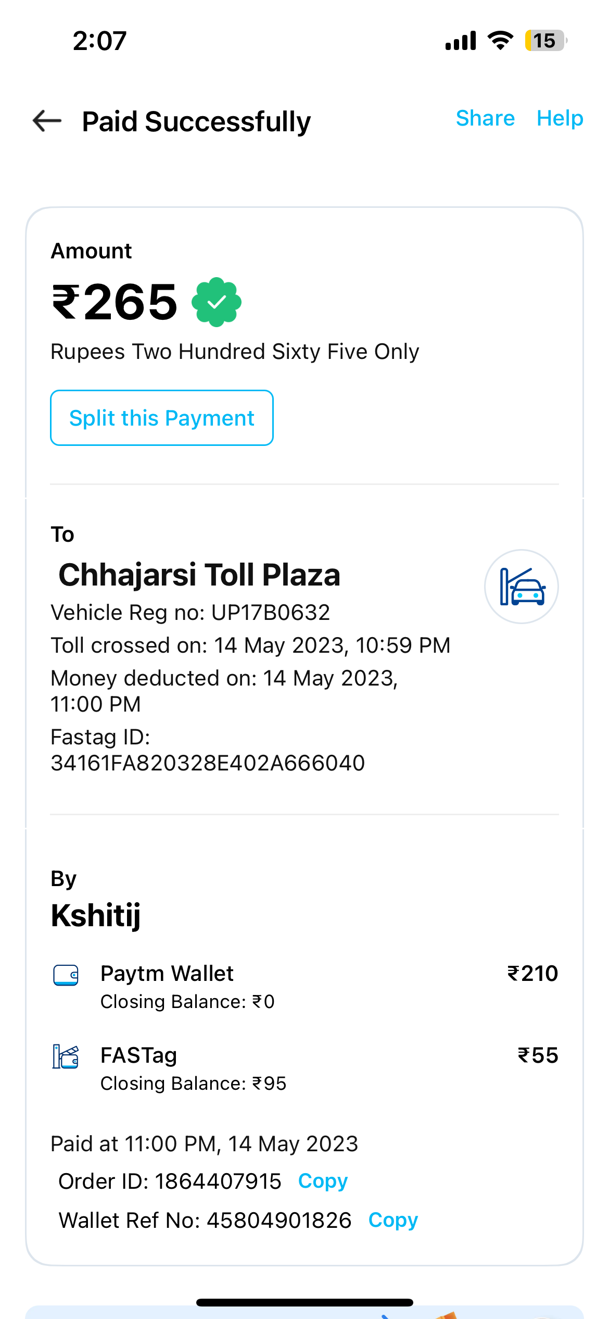Tap the Paytm Wallet icon

66,975
